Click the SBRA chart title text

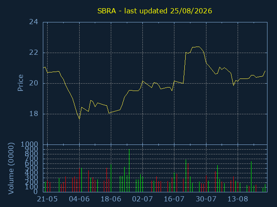(x=155, y=11)
